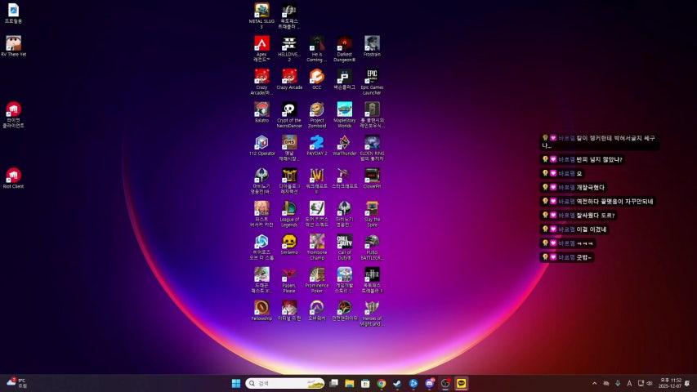The height and width of the screenshot is (392, 697).
Task: Open File Explorer from the taskbar
Action: (x=349, y=383)
